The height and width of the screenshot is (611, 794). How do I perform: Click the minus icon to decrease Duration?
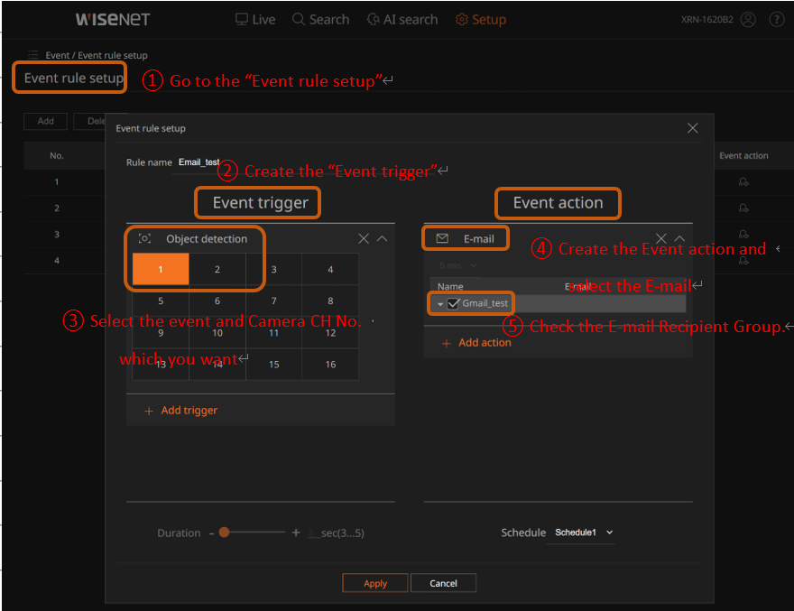click(212, 532)
